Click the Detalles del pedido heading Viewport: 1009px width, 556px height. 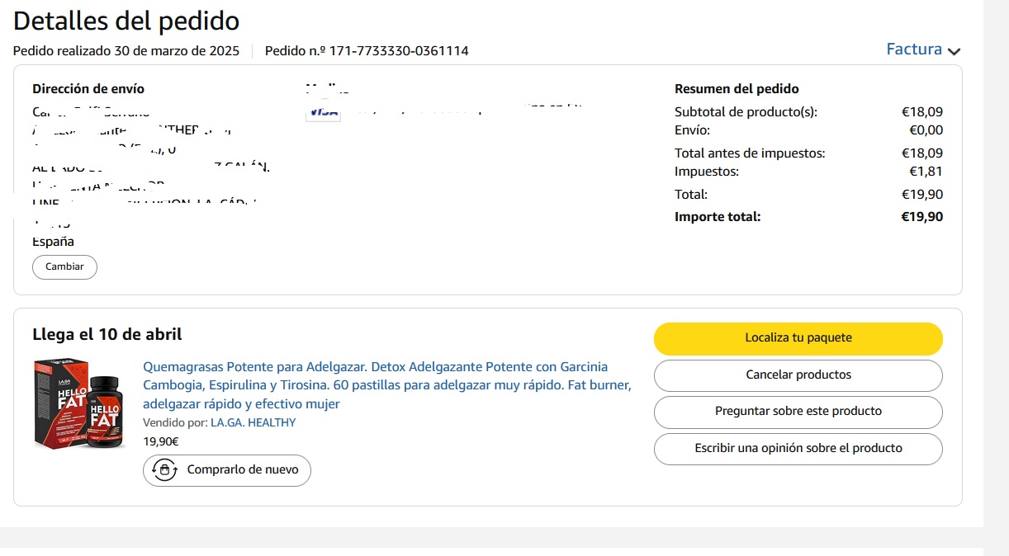126,21
